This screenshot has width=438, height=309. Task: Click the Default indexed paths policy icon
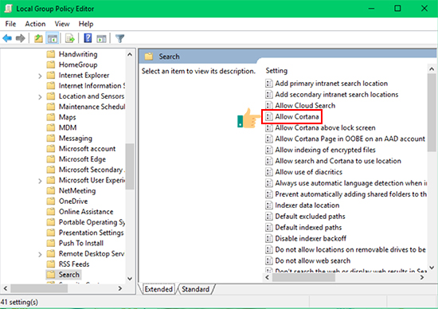tap(268, 227)
